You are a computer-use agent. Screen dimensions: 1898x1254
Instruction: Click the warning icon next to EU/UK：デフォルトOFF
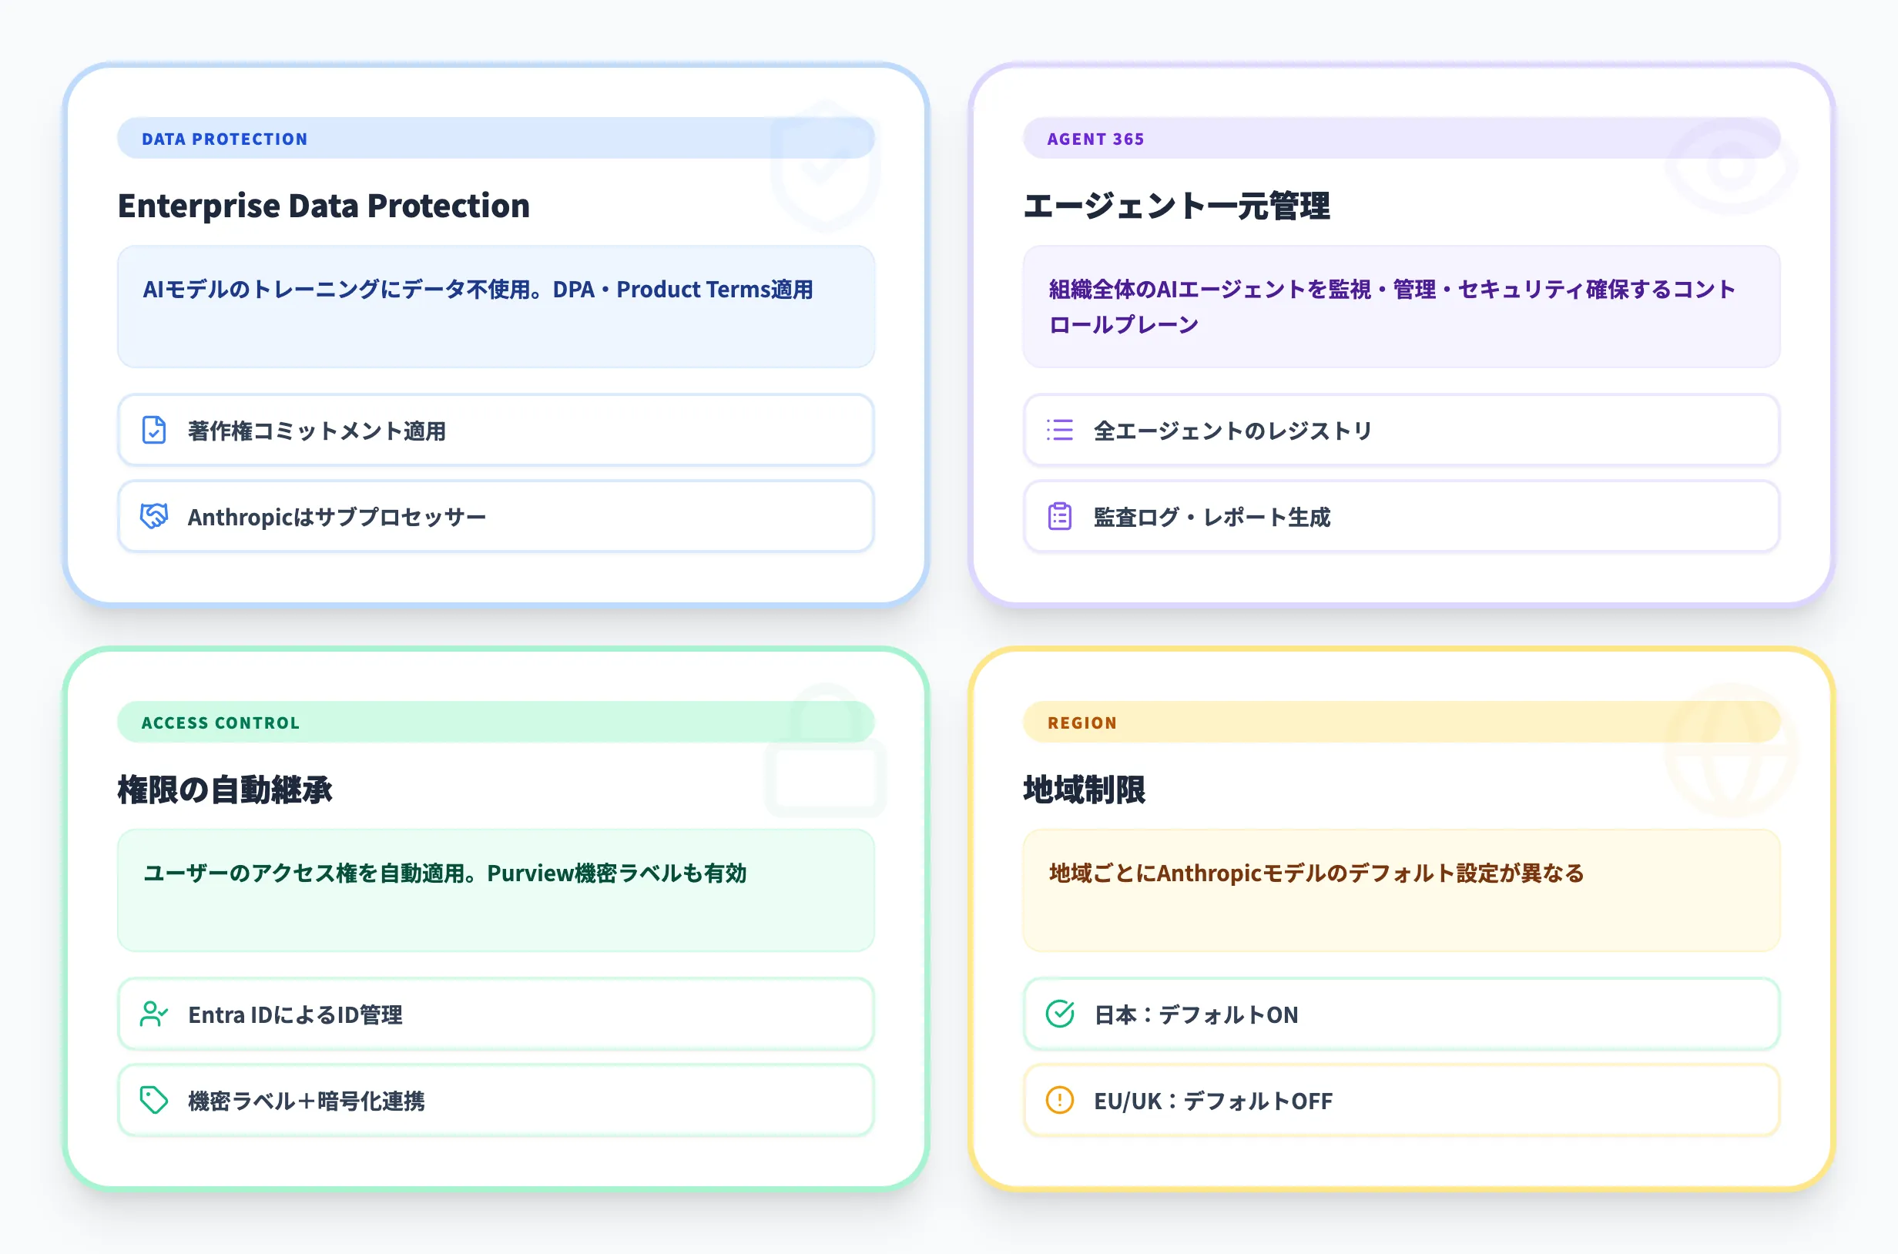coord(1058,1101)
